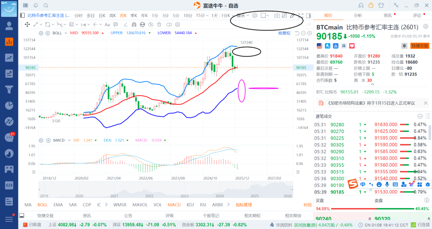Open BOLL indicator settings gear

(x=41, y=33)
